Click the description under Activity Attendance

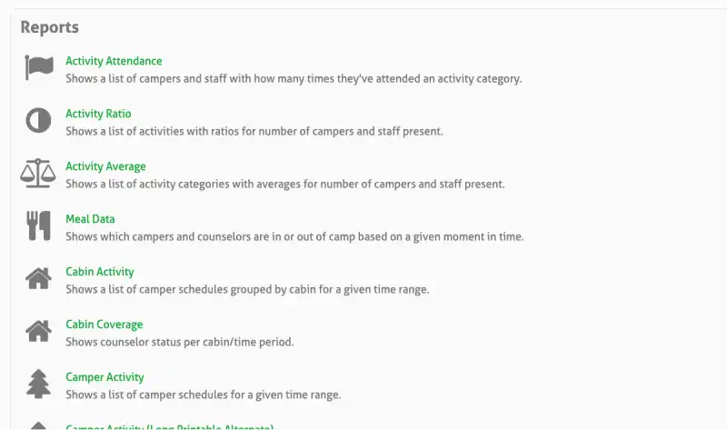[x=294, y=79]
